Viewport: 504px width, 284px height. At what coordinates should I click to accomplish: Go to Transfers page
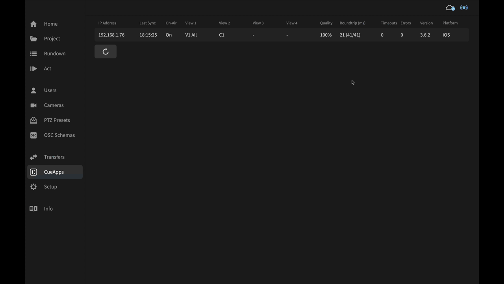point(55,157)
